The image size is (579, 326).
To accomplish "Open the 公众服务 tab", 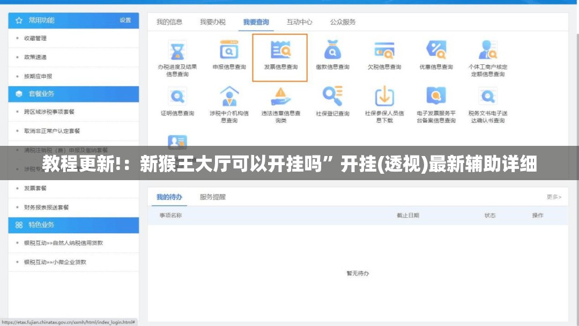I will tap(343, 22).
